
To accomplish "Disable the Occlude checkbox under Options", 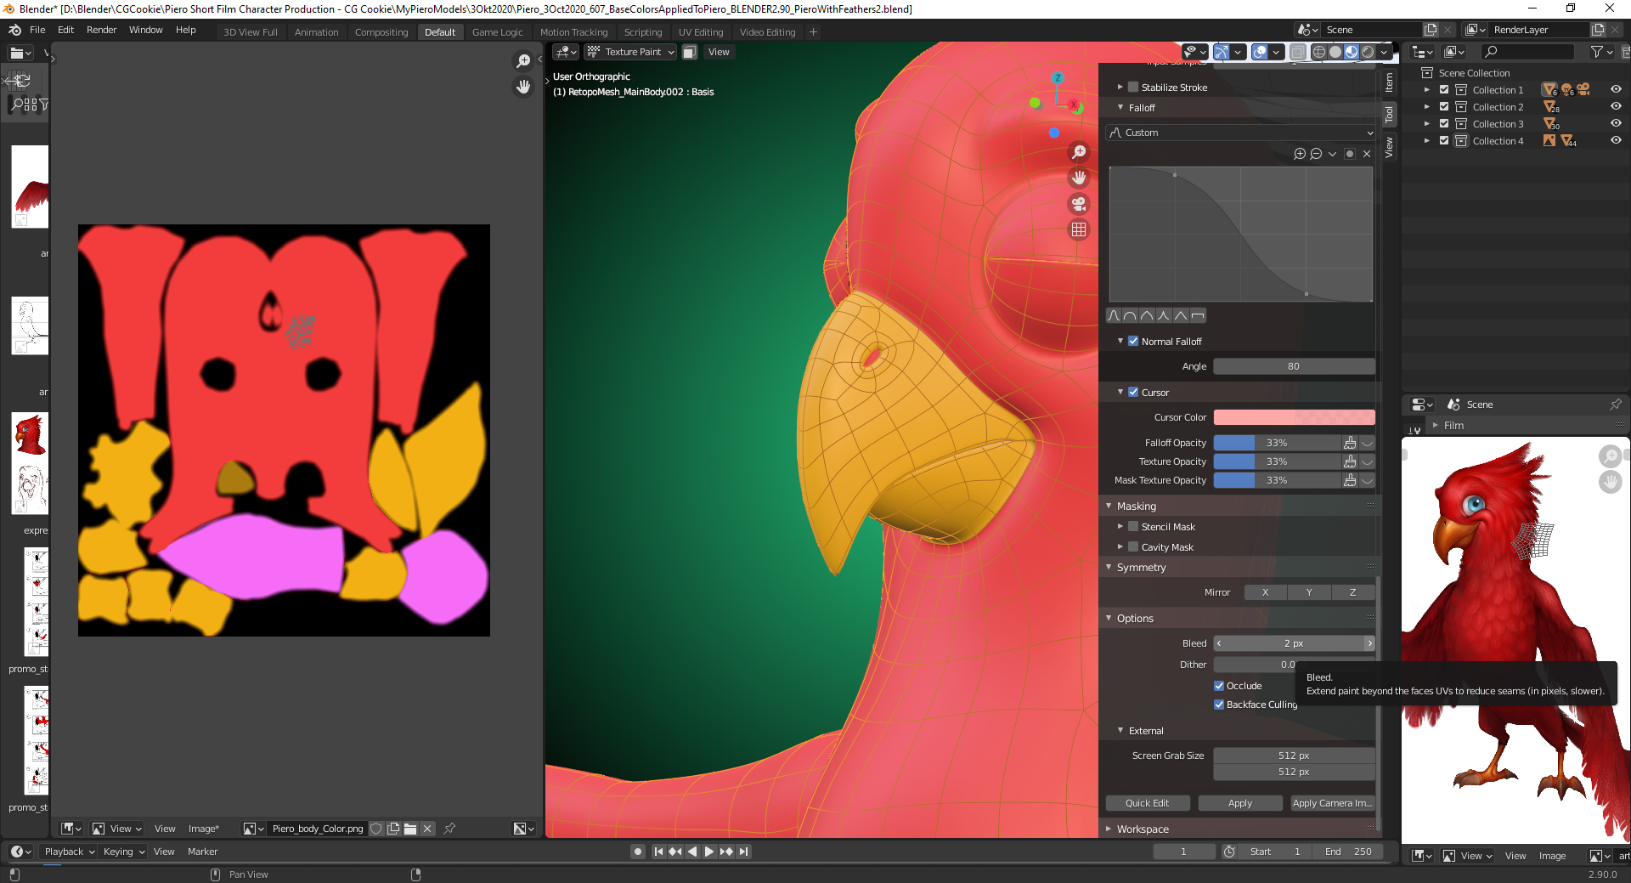I will (1219, 685).
